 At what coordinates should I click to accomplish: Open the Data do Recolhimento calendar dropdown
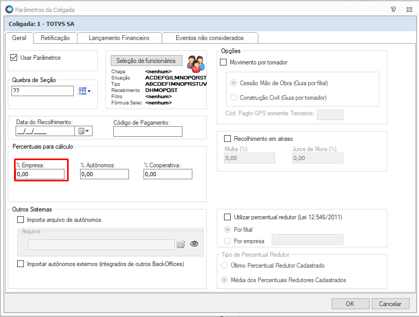pos(84,131)
